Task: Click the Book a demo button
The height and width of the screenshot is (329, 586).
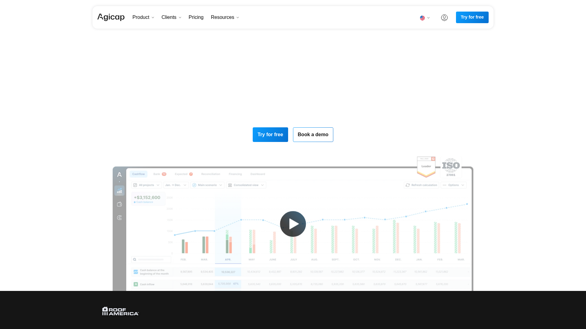Action: point(313,135)
